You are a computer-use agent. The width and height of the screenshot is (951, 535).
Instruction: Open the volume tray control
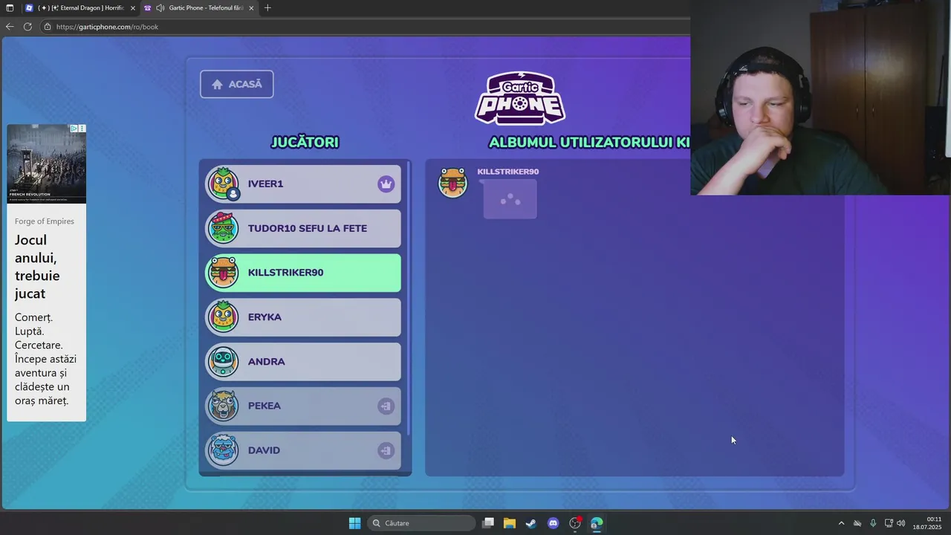coord(901,523)
